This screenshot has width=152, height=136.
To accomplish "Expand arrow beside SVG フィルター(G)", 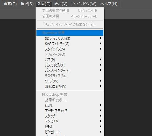I will 101,43.
